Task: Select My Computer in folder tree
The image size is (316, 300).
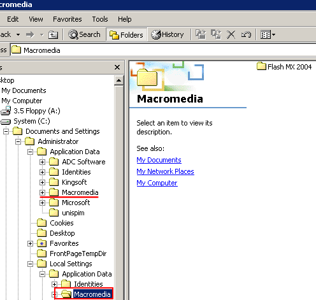Action: [x=22, y=101]
